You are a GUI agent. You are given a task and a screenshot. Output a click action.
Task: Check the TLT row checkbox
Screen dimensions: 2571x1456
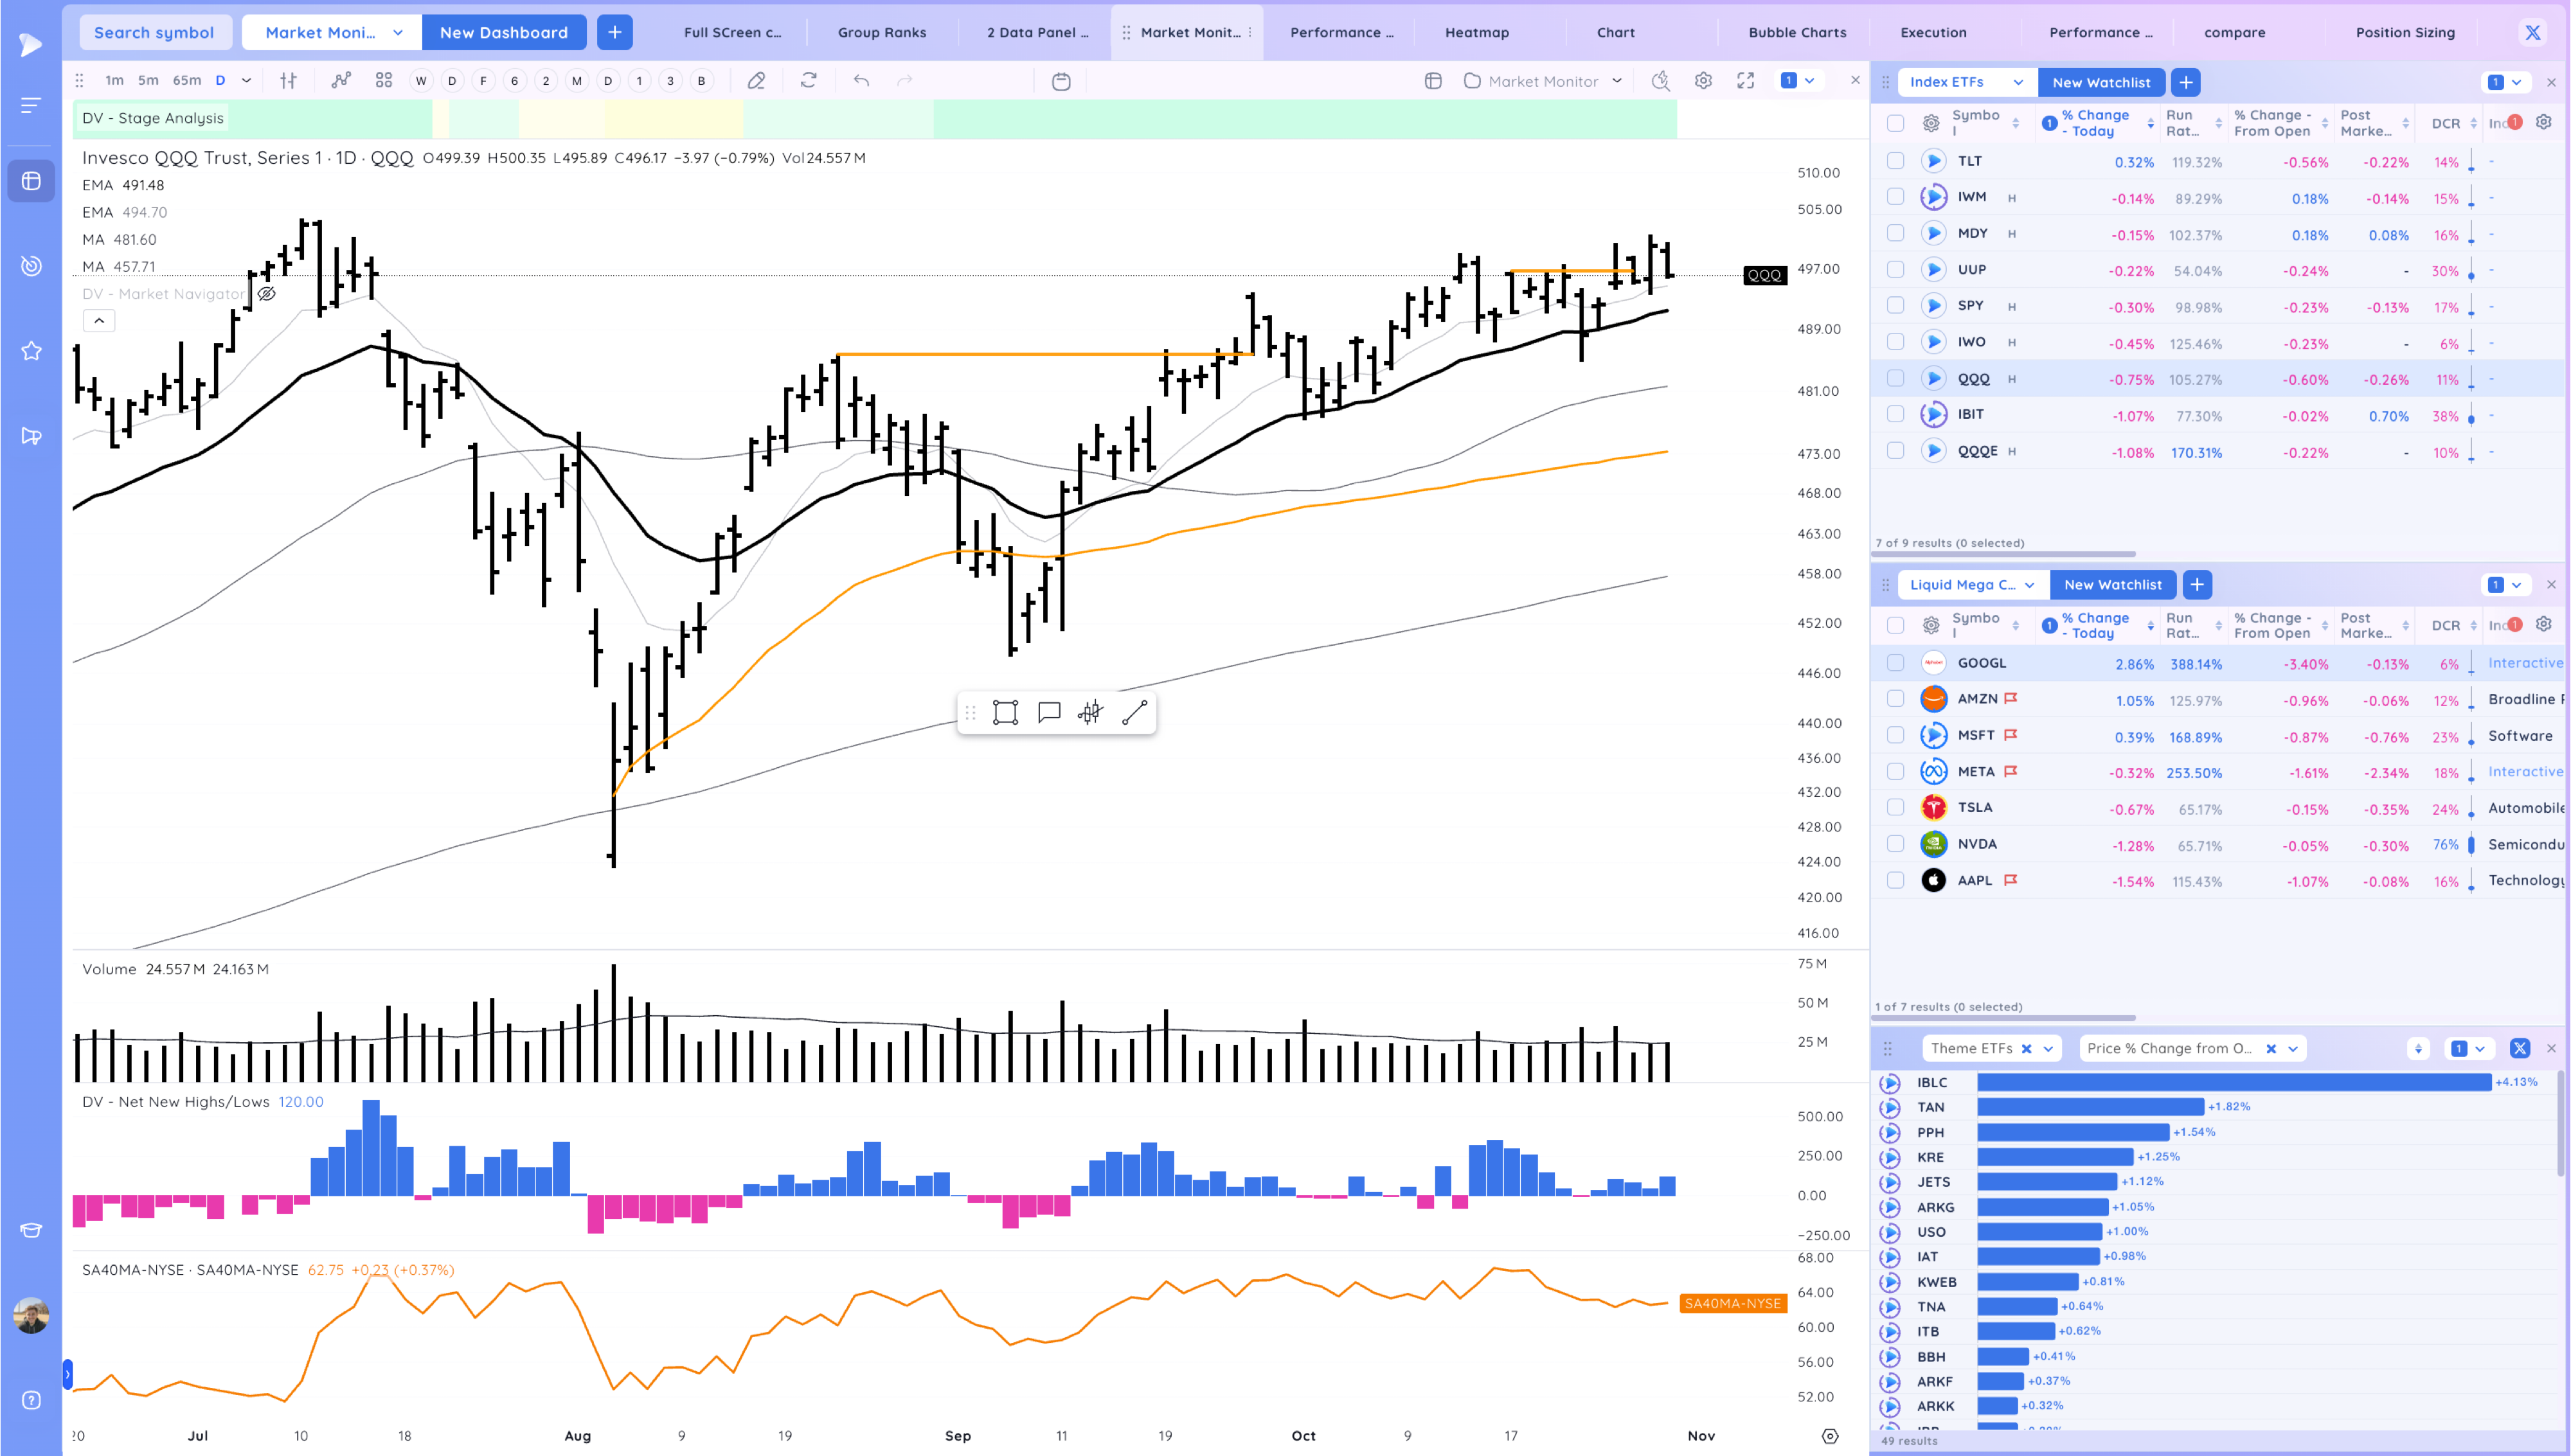[1895, 161]
